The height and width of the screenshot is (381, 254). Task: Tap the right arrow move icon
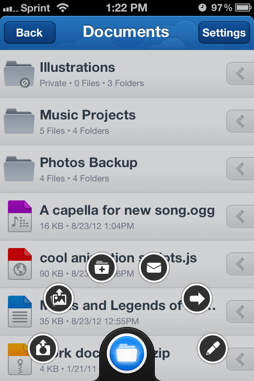(x=197, y=298)
